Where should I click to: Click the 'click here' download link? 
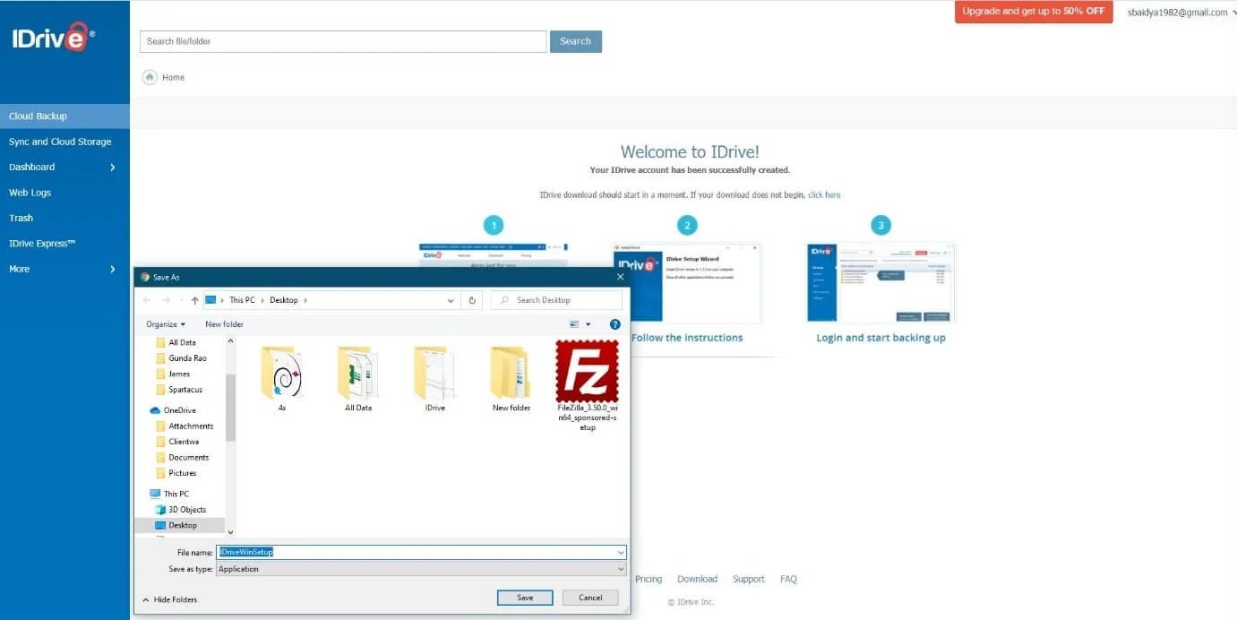(824, 194)
